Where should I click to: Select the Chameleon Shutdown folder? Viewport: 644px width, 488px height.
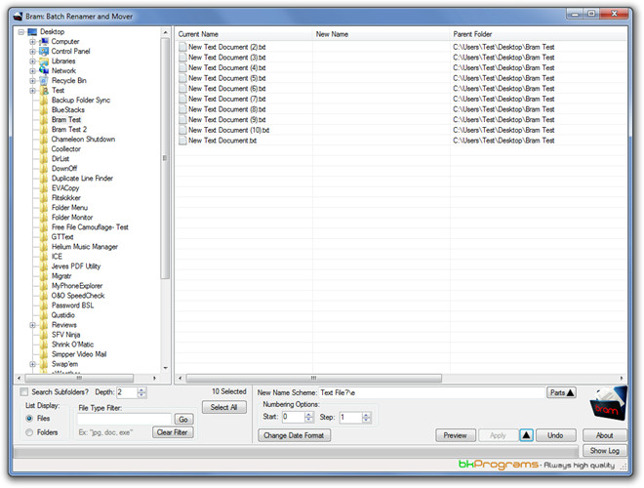pyautogui.click(x=83, y=140)
